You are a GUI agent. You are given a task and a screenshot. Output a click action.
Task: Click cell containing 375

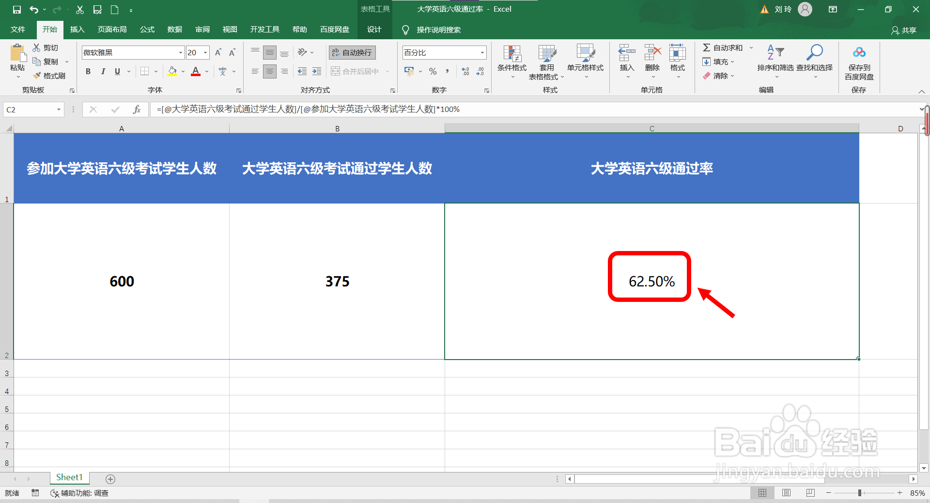point(337,281)
